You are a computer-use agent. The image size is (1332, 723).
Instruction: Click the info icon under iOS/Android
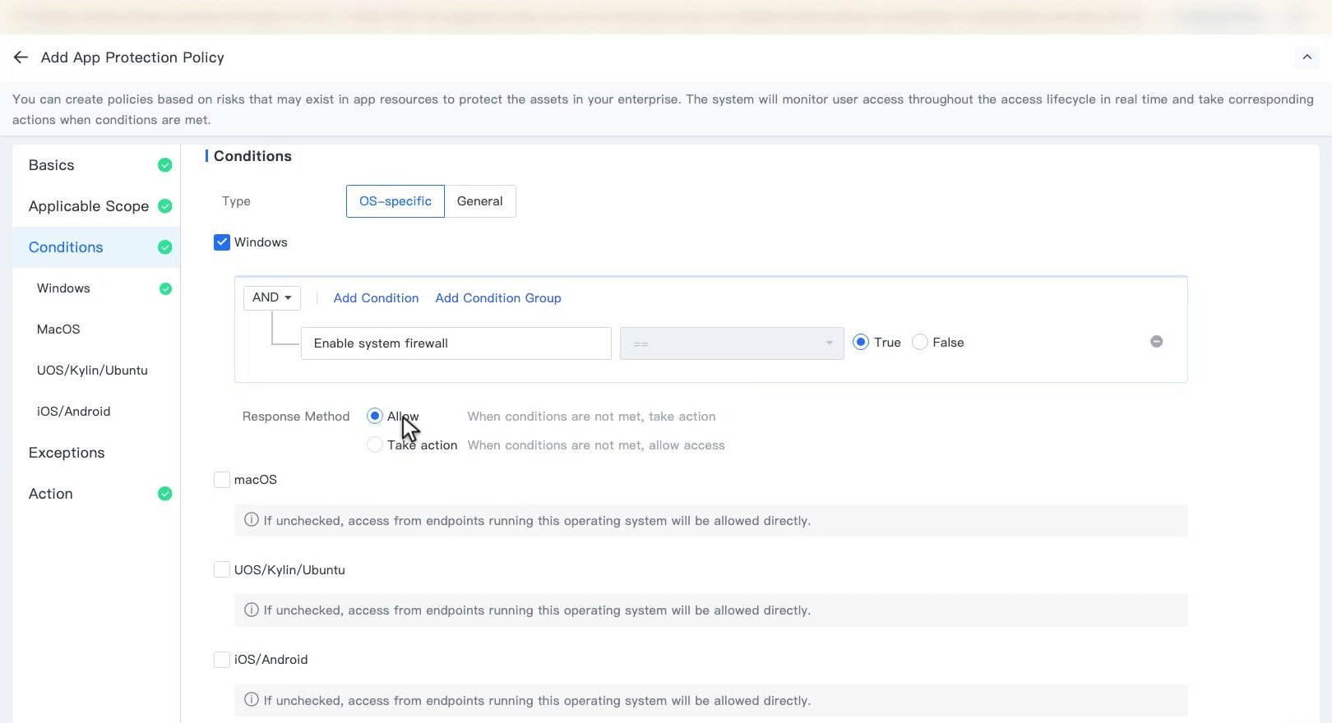pos(252,700)
